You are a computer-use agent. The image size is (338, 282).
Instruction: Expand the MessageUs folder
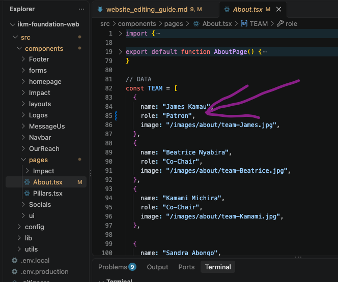coord(23,127)
